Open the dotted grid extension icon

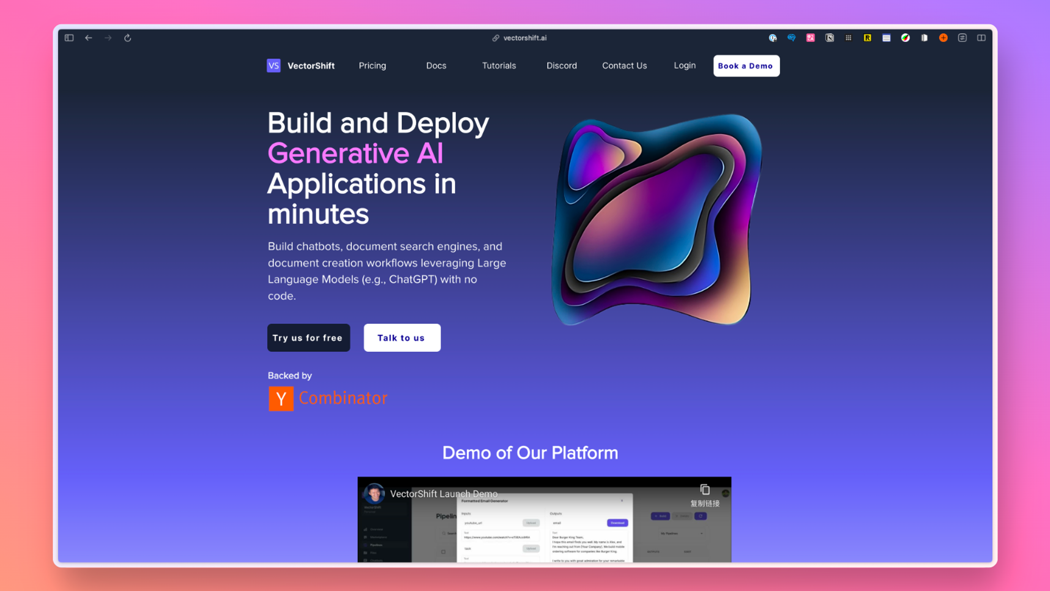(848, 38)
